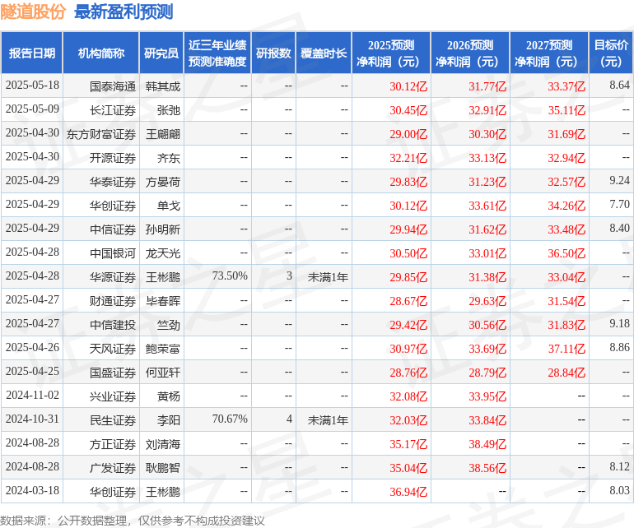Click the 2025预测净利润 column header
Viewport: 634px width, 528px height.
391,53
